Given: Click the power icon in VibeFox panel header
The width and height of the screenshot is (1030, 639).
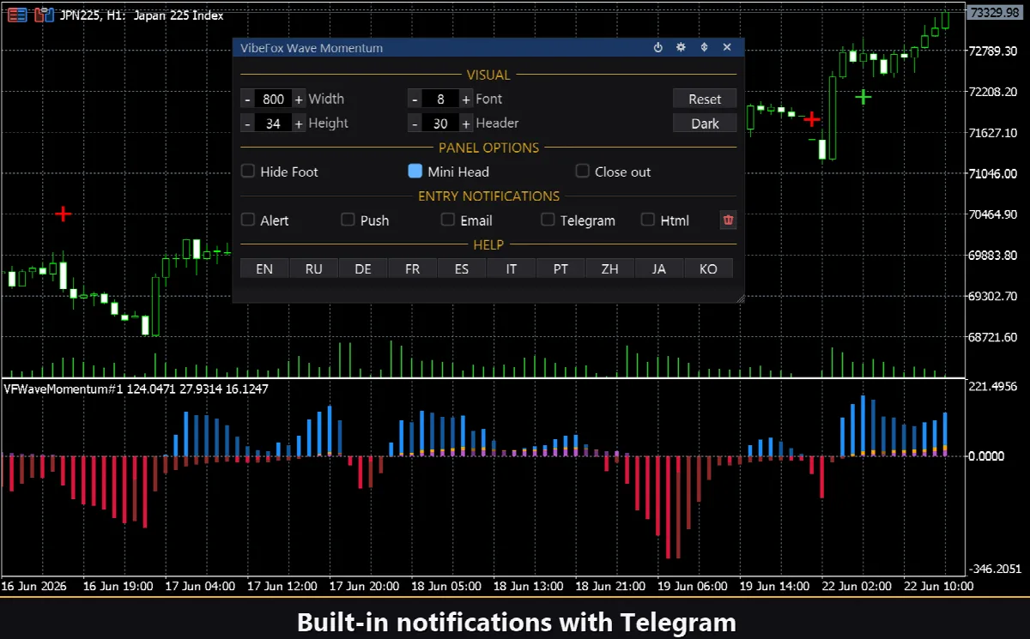Looking at the screenshot, I should [658, 48].
